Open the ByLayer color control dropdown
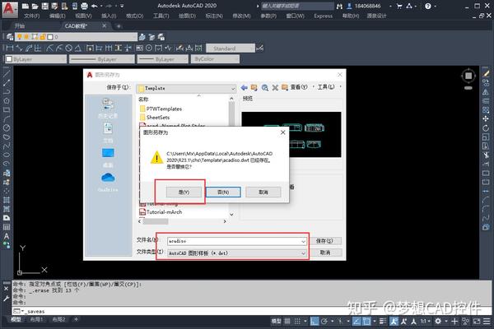 [x=35, y=59]
